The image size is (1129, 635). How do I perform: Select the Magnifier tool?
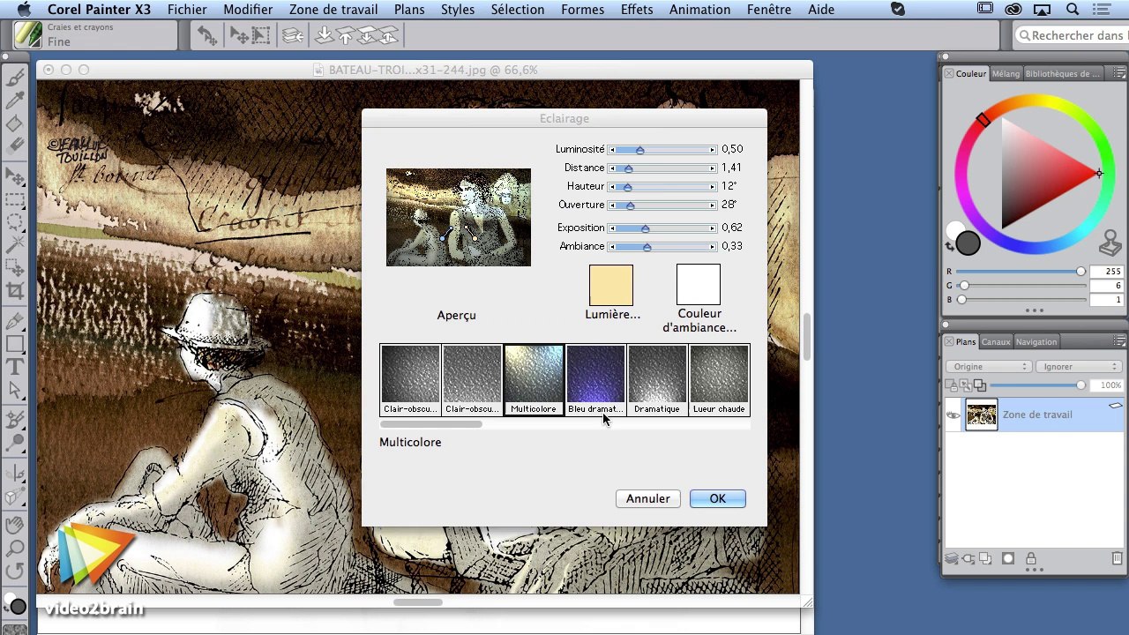click(x=15, y=549)
